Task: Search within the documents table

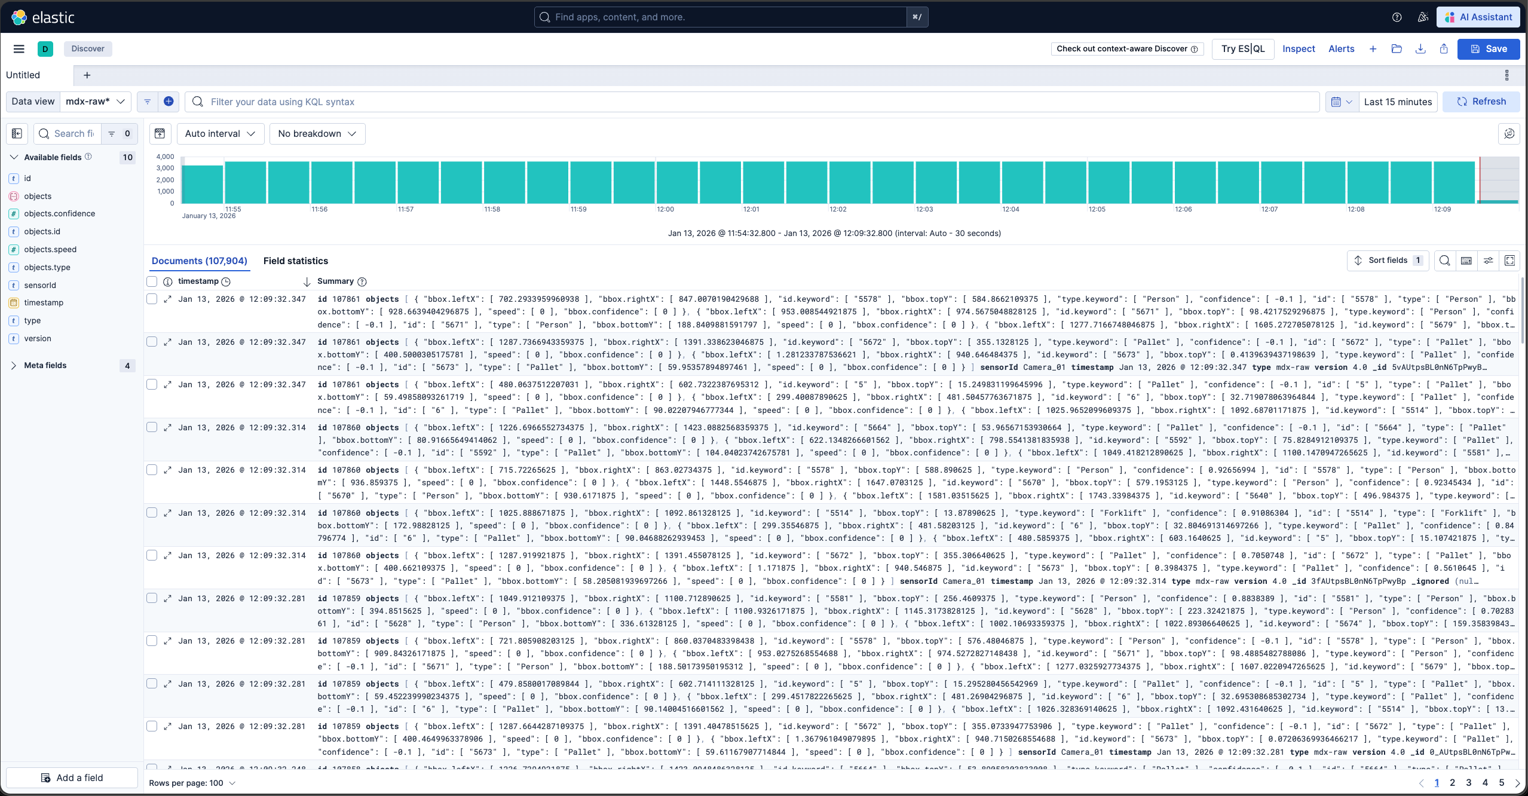Action: point(1444,261)
